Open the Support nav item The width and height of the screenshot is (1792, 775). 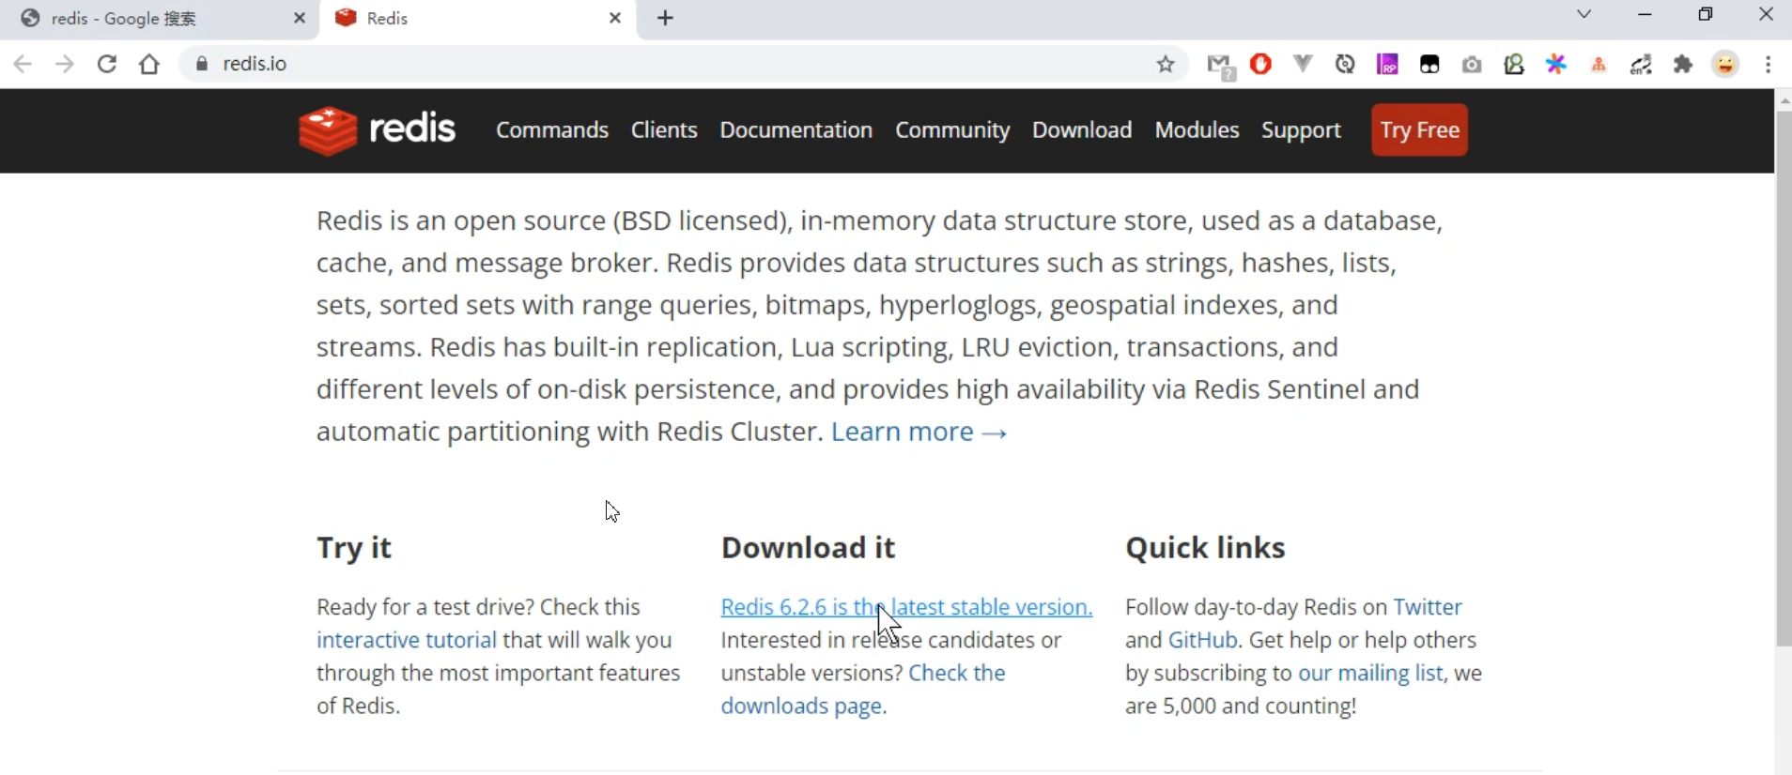pyautogui.click(x=1301, y=129)
